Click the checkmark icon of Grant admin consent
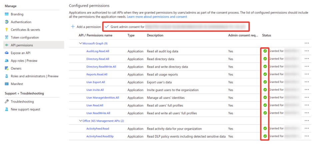This screenshot has height=149, width=315. coord(107,27)
